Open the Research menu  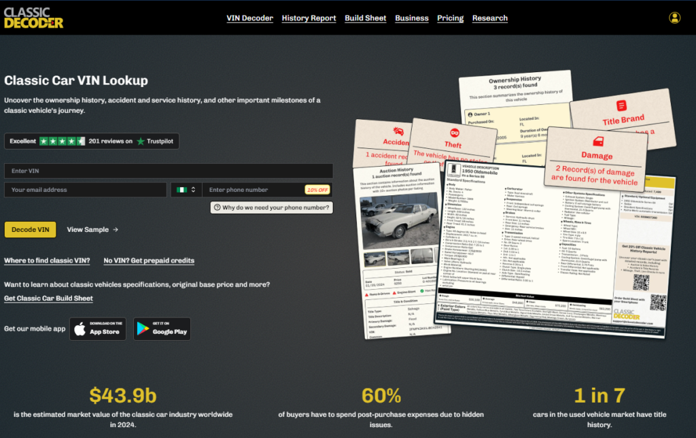tap(490, 18)
